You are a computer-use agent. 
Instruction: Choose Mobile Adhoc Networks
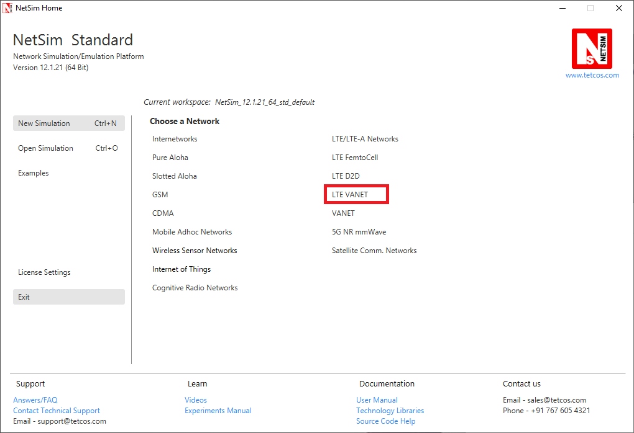point(191,231)
